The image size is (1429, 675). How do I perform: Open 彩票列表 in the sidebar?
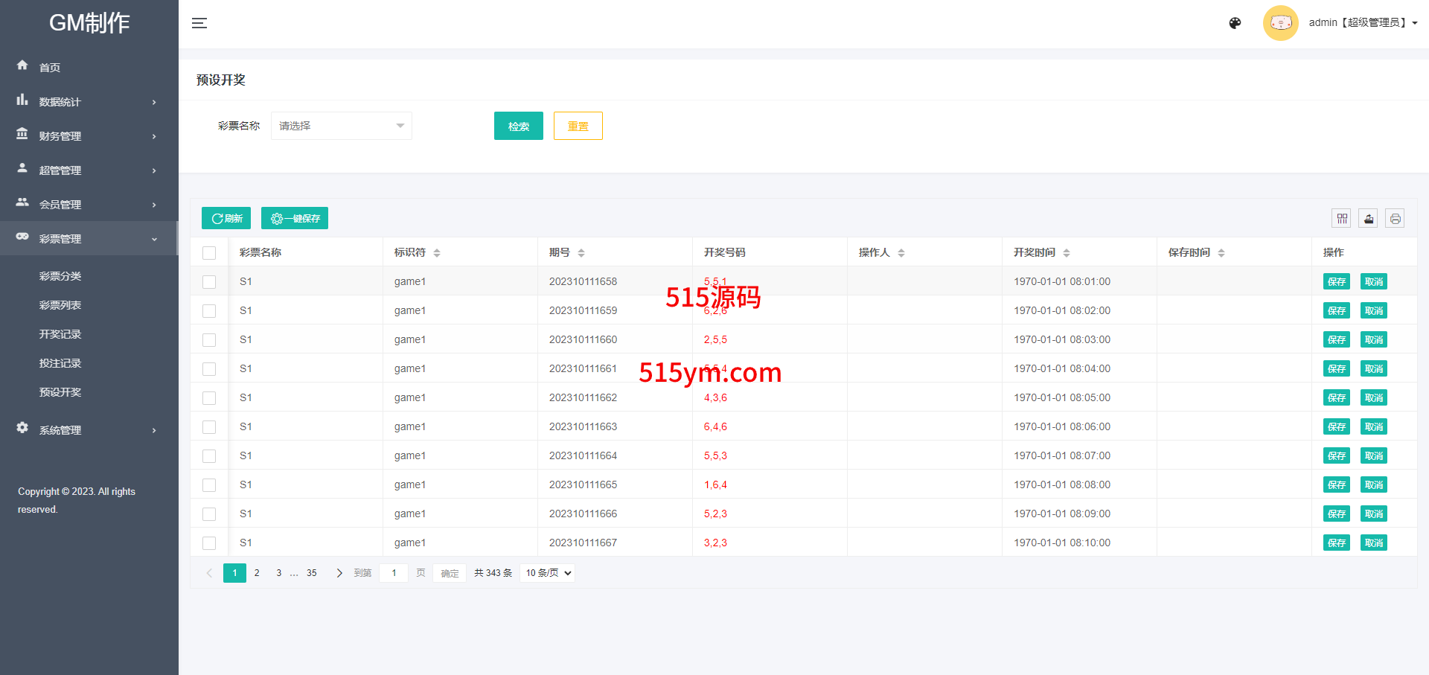tap(60, 305)
